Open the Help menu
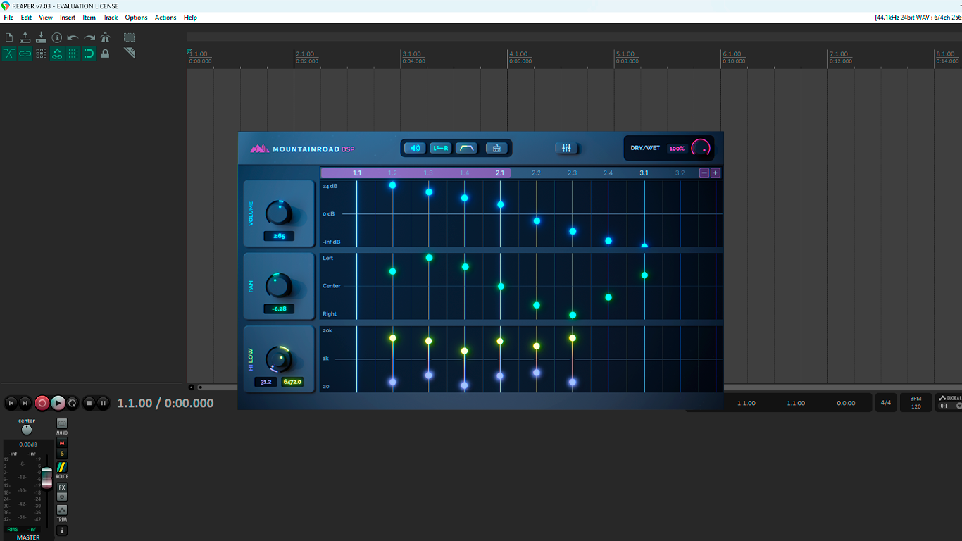Viewport: 962px width, 541px height. [190, 18]
